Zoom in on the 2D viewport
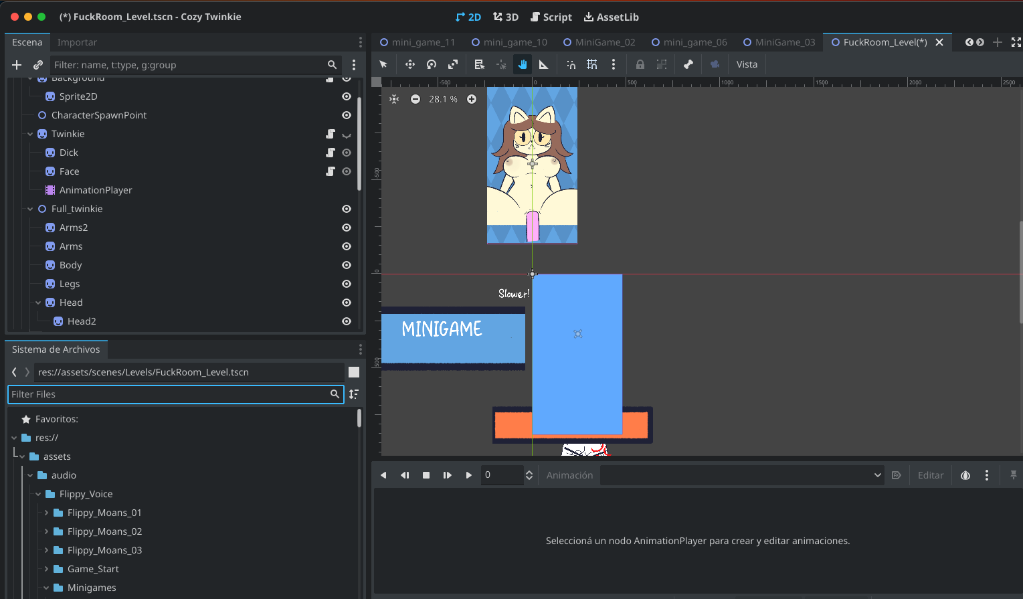Viewport: 1023px width, 599px height. coord(472,99)
